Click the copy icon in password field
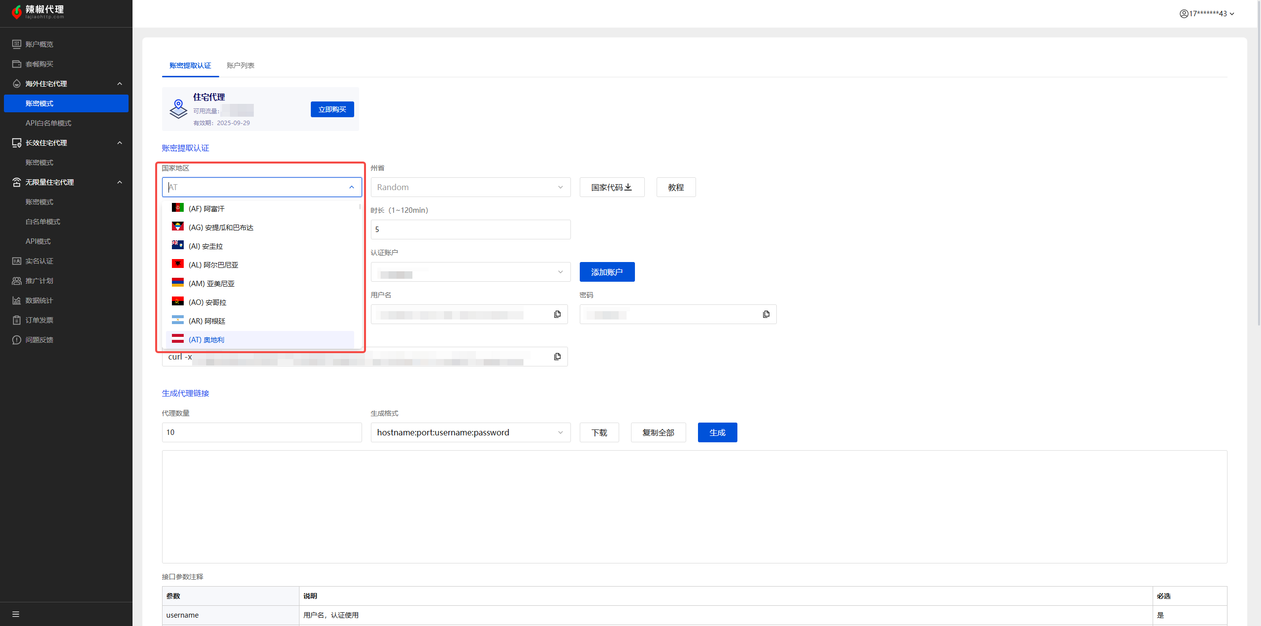The image size is (1261, 626). (x=766, y=314)
